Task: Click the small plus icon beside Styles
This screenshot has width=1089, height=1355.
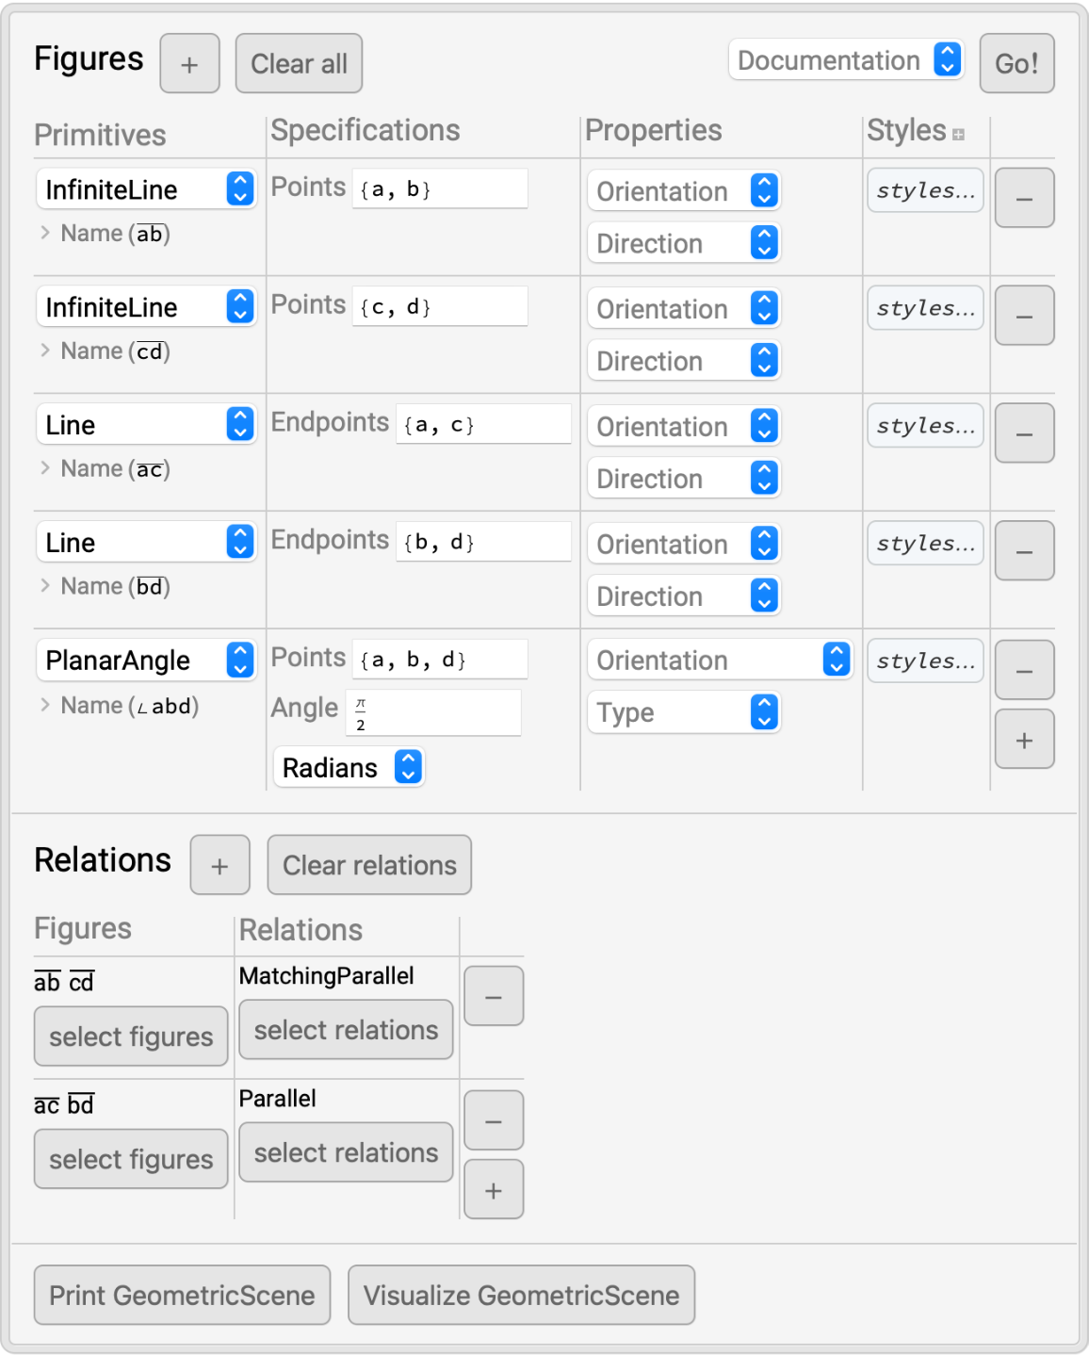Action: click(x=958, y=135)
